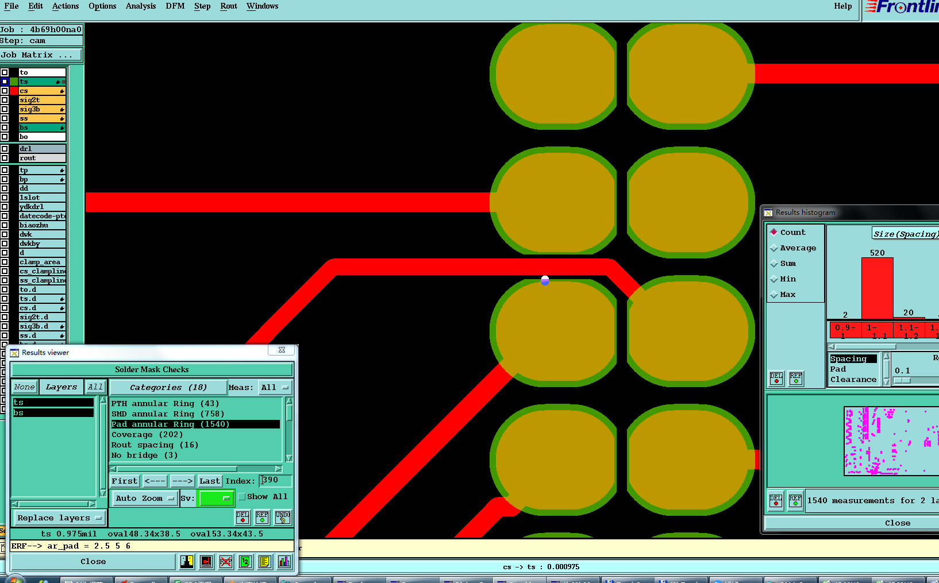Open the Windows menu
Viewport: 939px width, 583px height.
click(x=263, y=6)
